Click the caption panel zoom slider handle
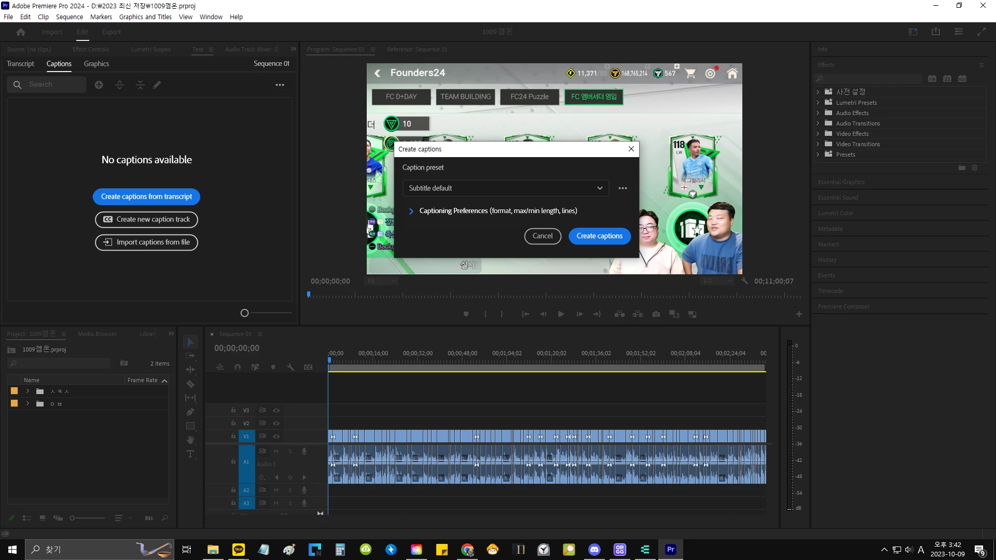996x560 pixels. click(x=244, y=313)
